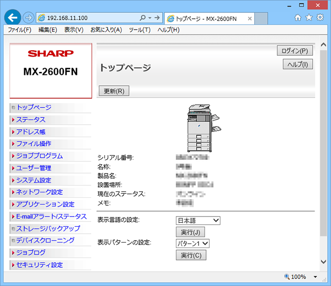Image resolution: width=331 pixels, height=286 pixels.
Task: Open the IE tools gear icon
Action: pyautogui.click(x=320, y=18)
